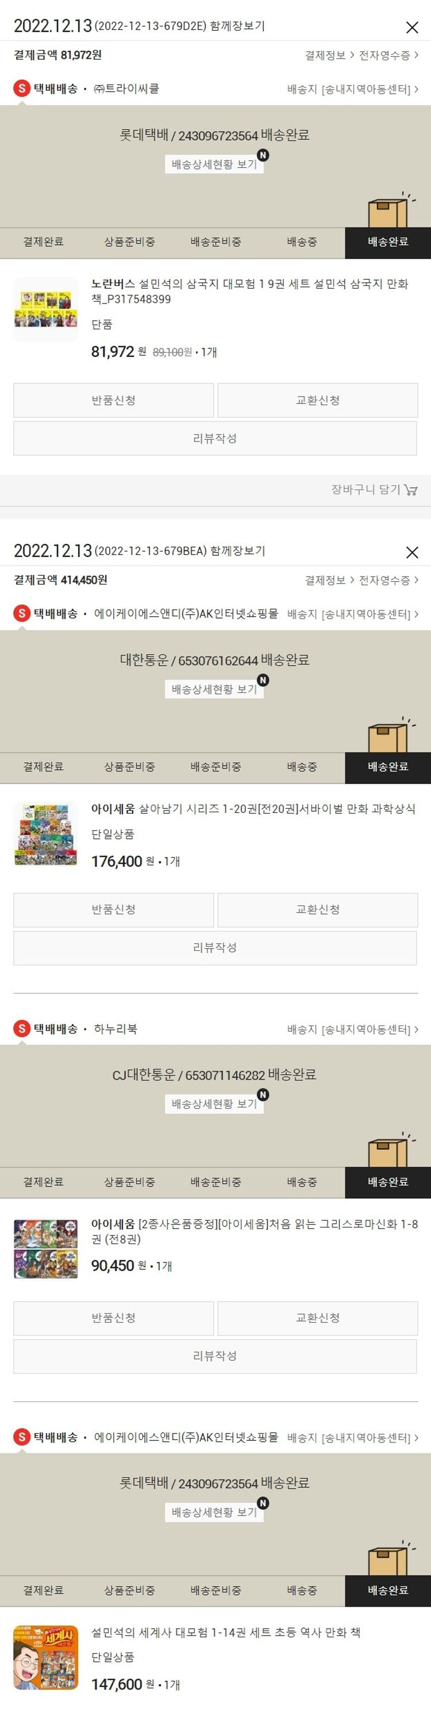Image resolution: width=431 pixels, height=1712 pixels.
Task: Click the cart icon beside 장바구니 담기
Action: [411, 490]
